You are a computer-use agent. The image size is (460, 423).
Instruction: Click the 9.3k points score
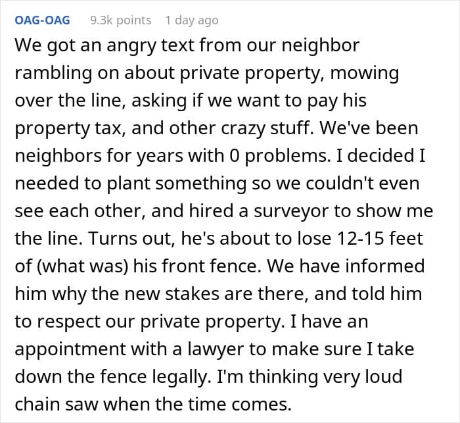coord(120,20)
